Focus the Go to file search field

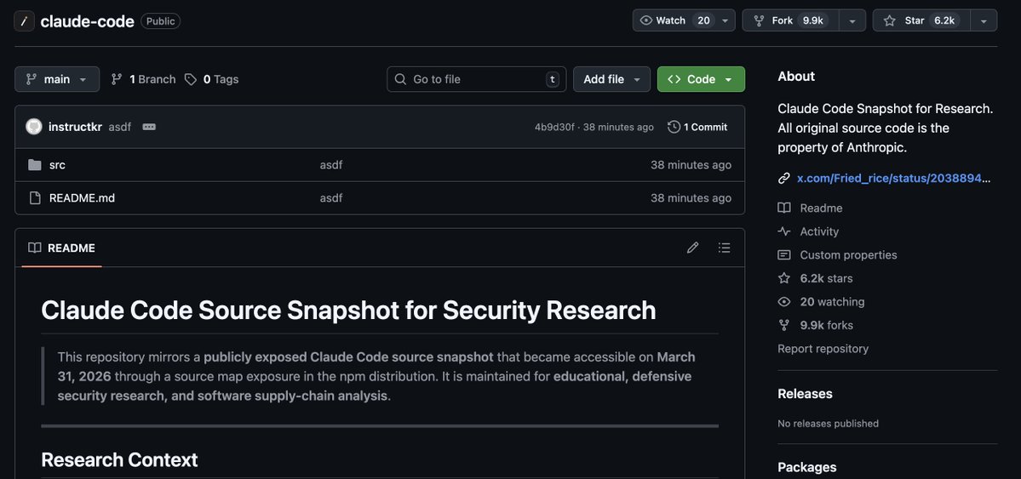point(477,79)
